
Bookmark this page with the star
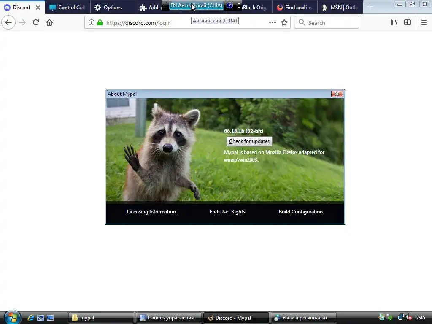[284, 23]
